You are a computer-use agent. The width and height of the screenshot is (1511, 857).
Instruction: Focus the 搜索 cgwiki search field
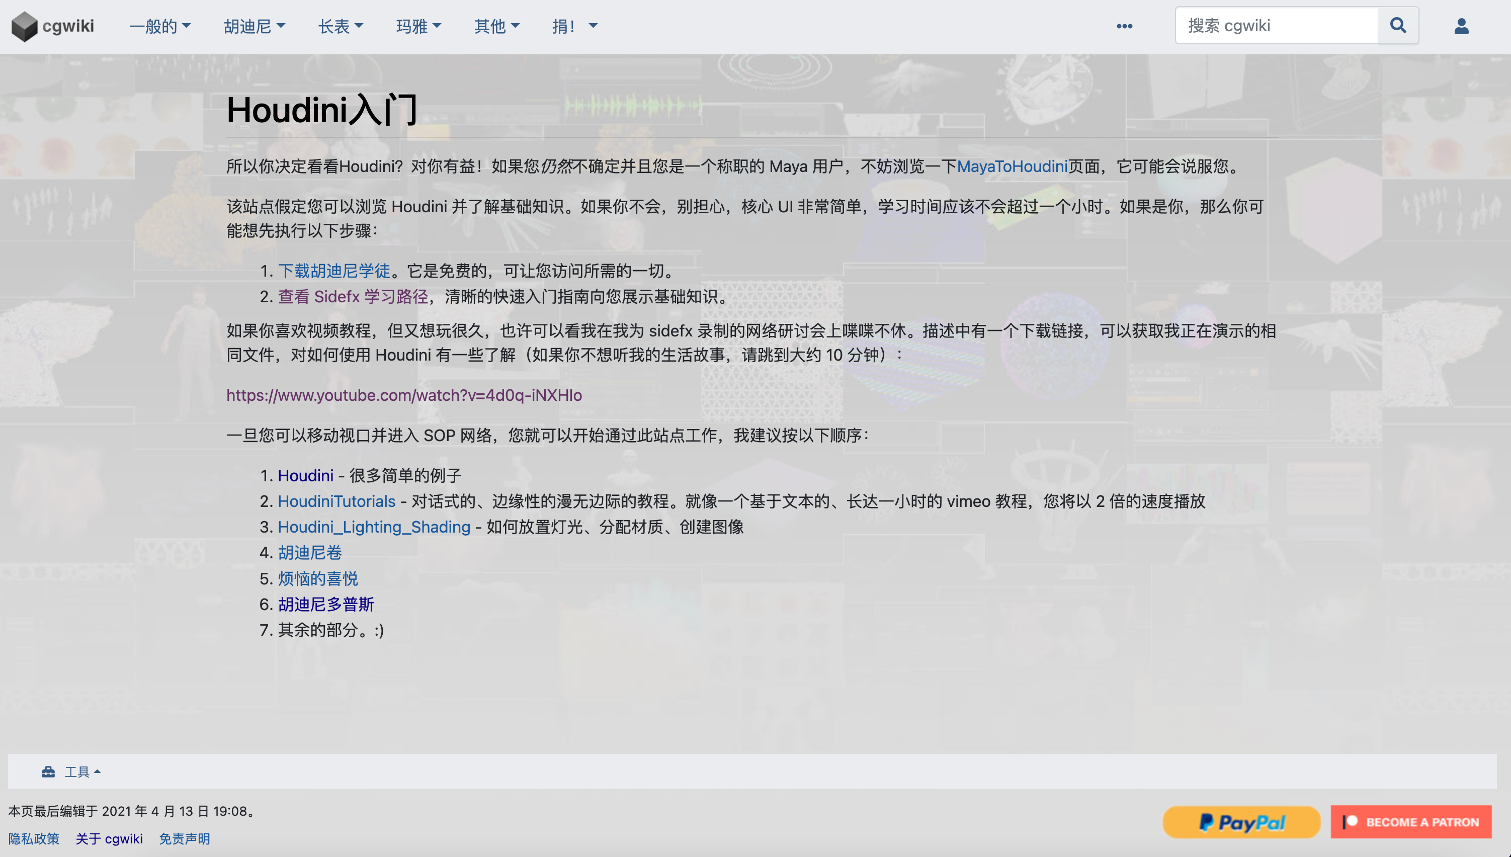pos(1277,25)
